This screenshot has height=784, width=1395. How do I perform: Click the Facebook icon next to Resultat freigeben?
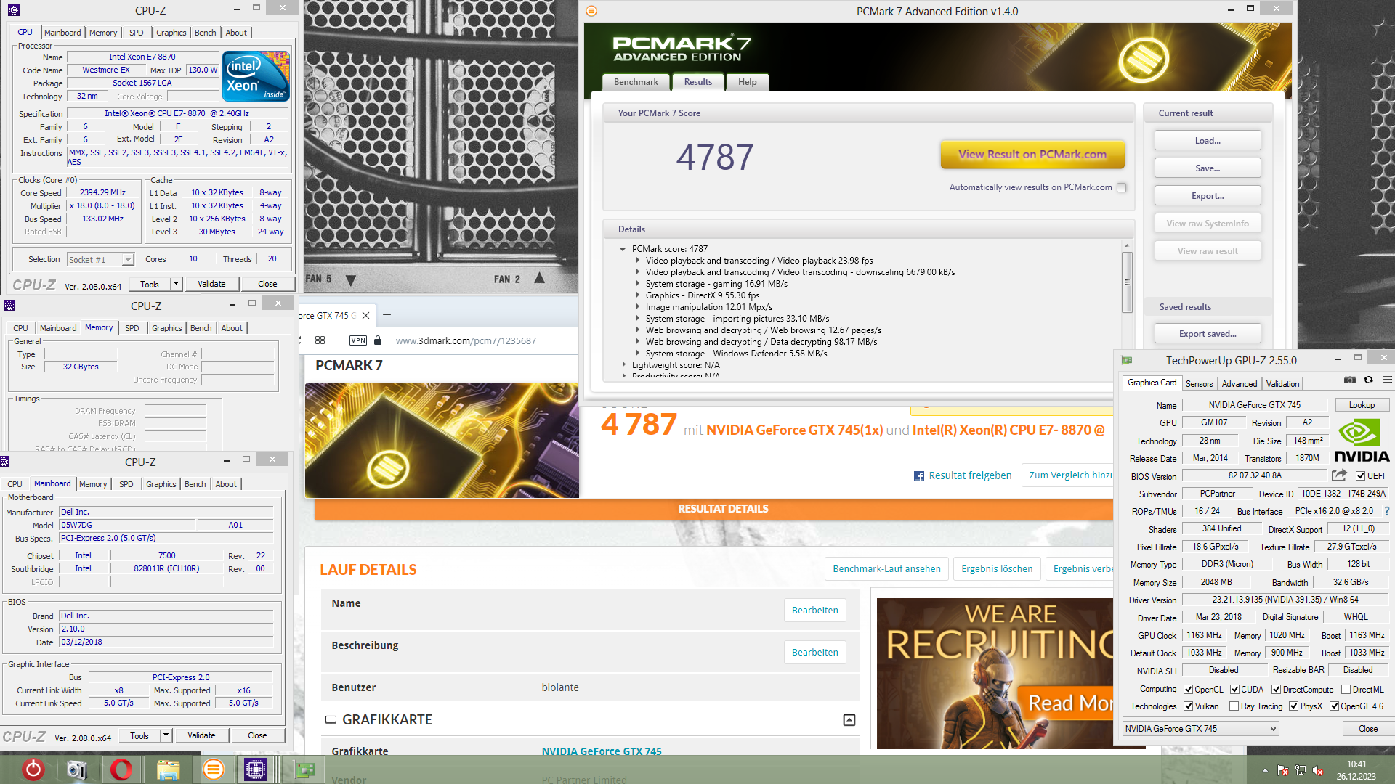919,476
